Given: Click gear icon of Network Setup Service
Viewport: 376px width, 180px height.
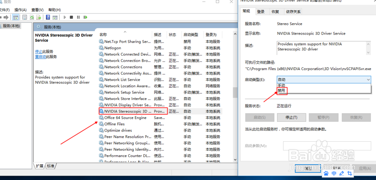Looking at the screenshot, I should [101, 92].
